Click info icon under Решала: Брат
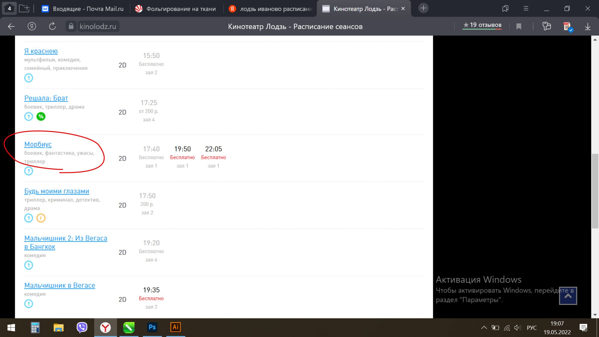This screenshot has height=337, width=599. click(28, 116)
